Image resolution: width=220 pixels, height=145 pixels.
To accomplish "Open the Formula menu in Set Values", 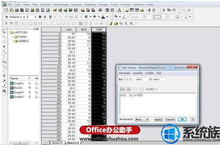I will pos(125,73).
